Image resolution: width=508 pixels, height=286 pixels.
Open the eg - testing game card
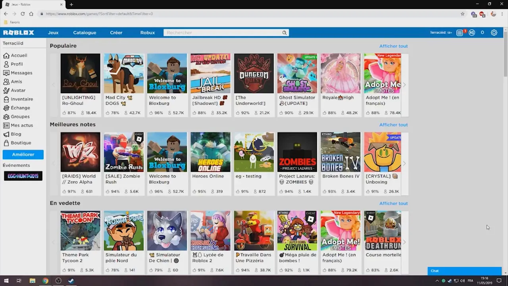point(254,164)
